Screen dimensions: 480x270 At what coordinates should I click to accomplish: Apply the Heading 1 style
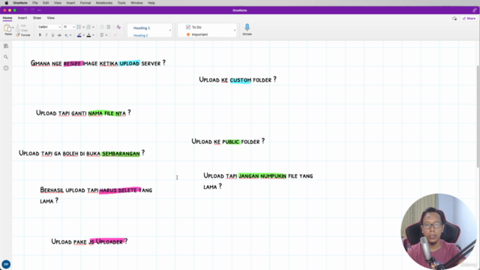click(142, 28)
